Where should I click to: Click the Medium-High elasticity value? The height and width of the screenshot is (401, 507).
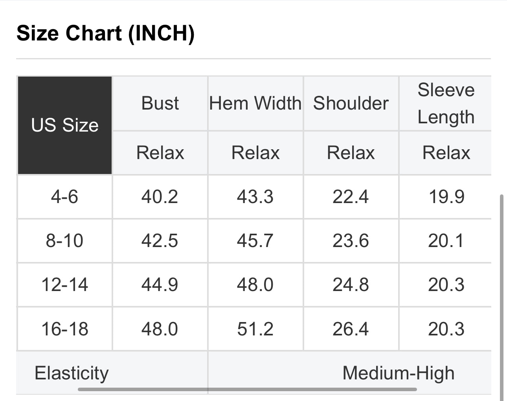[x=398, y=373]
